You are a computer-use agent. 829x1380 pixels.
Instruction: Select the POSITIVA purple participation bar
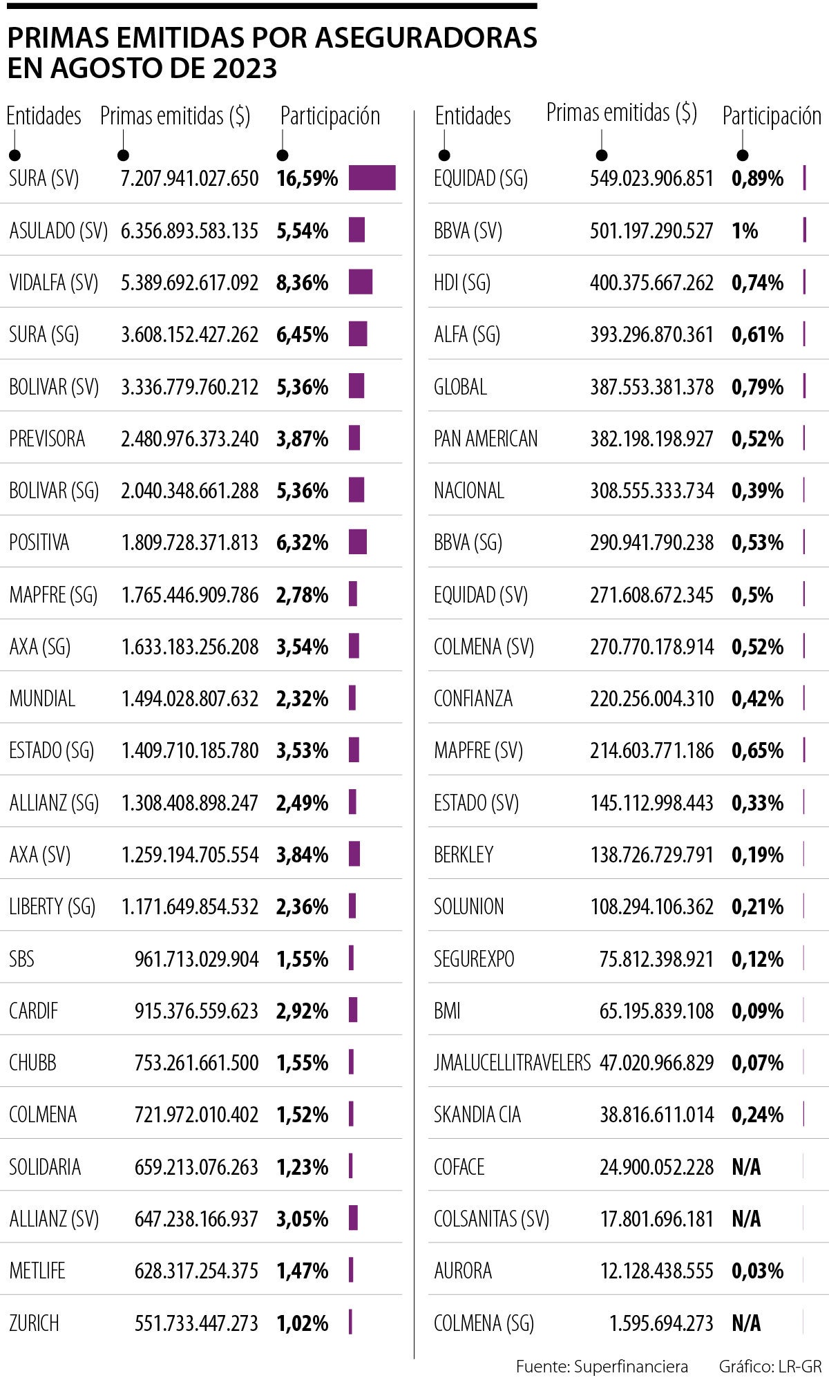357,542
